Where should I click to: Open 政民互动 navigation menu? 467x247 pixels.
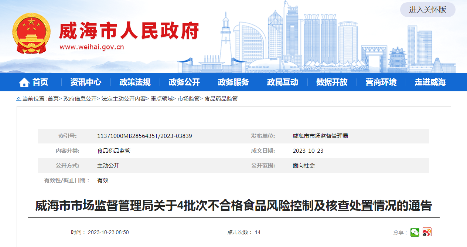click(x=282, y=82)
